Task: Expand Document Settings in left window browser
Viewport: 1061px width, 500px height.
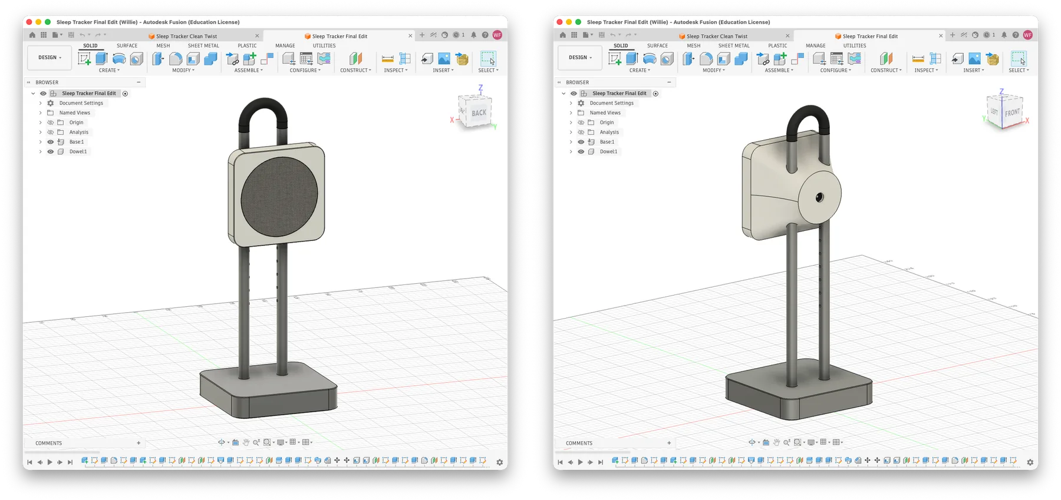Action: tap(41, 103)
